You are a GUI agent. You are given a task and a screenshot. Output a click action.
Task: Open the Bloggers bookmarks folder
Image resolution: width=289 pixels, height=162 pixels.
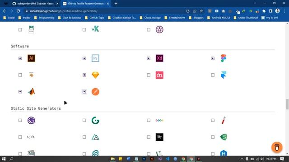tap(196, 18)
